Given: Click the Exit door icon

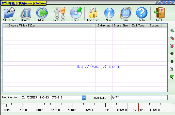Looking at the screenshot, I should point(159,13).
